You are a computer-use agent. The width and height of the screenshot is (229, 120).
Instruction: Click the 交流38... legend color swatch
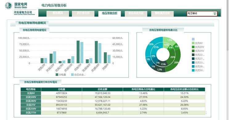[x=193, y=67]
